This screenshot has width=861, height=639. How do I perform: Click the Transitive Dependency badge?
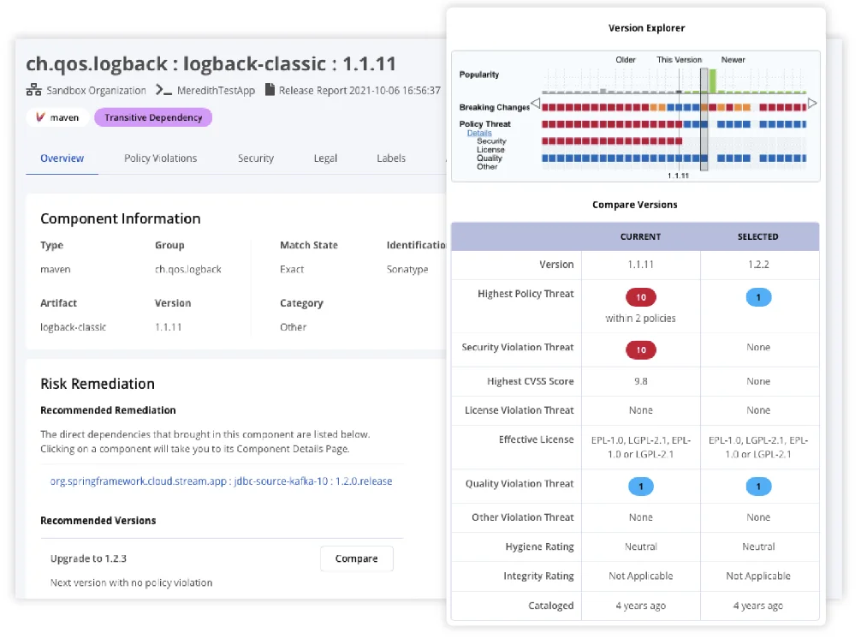(153, 117)
